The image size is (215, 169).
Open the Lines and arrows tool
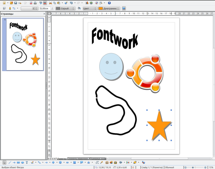click(46, 162)
